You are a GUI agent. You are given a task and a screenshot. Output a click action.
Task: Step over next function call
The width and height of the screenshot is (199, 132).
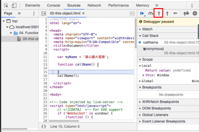click(151, 13)
